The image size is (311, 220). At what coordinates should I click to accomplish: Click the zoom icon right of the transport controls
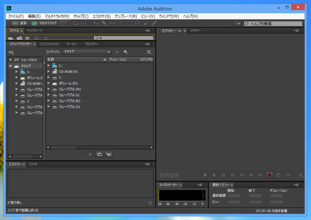301,175
